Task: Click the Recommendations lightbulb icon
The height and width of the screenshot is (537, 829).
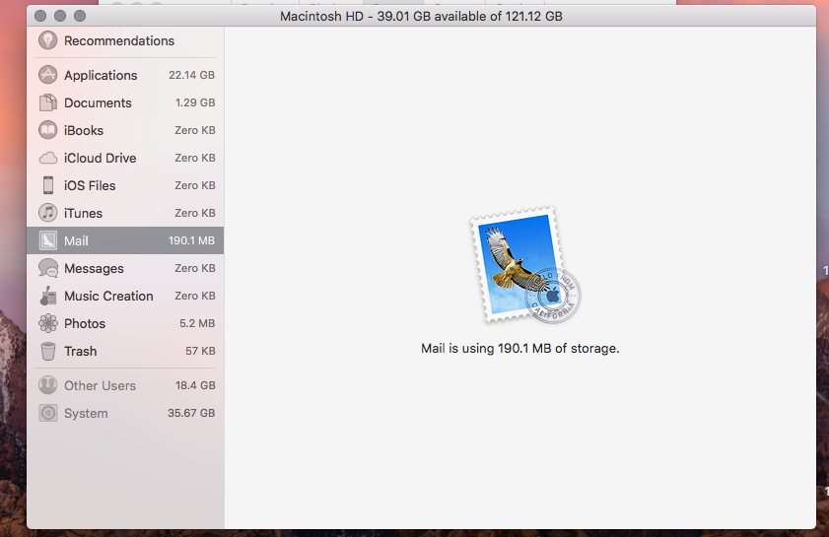Action: pos(47,40)
